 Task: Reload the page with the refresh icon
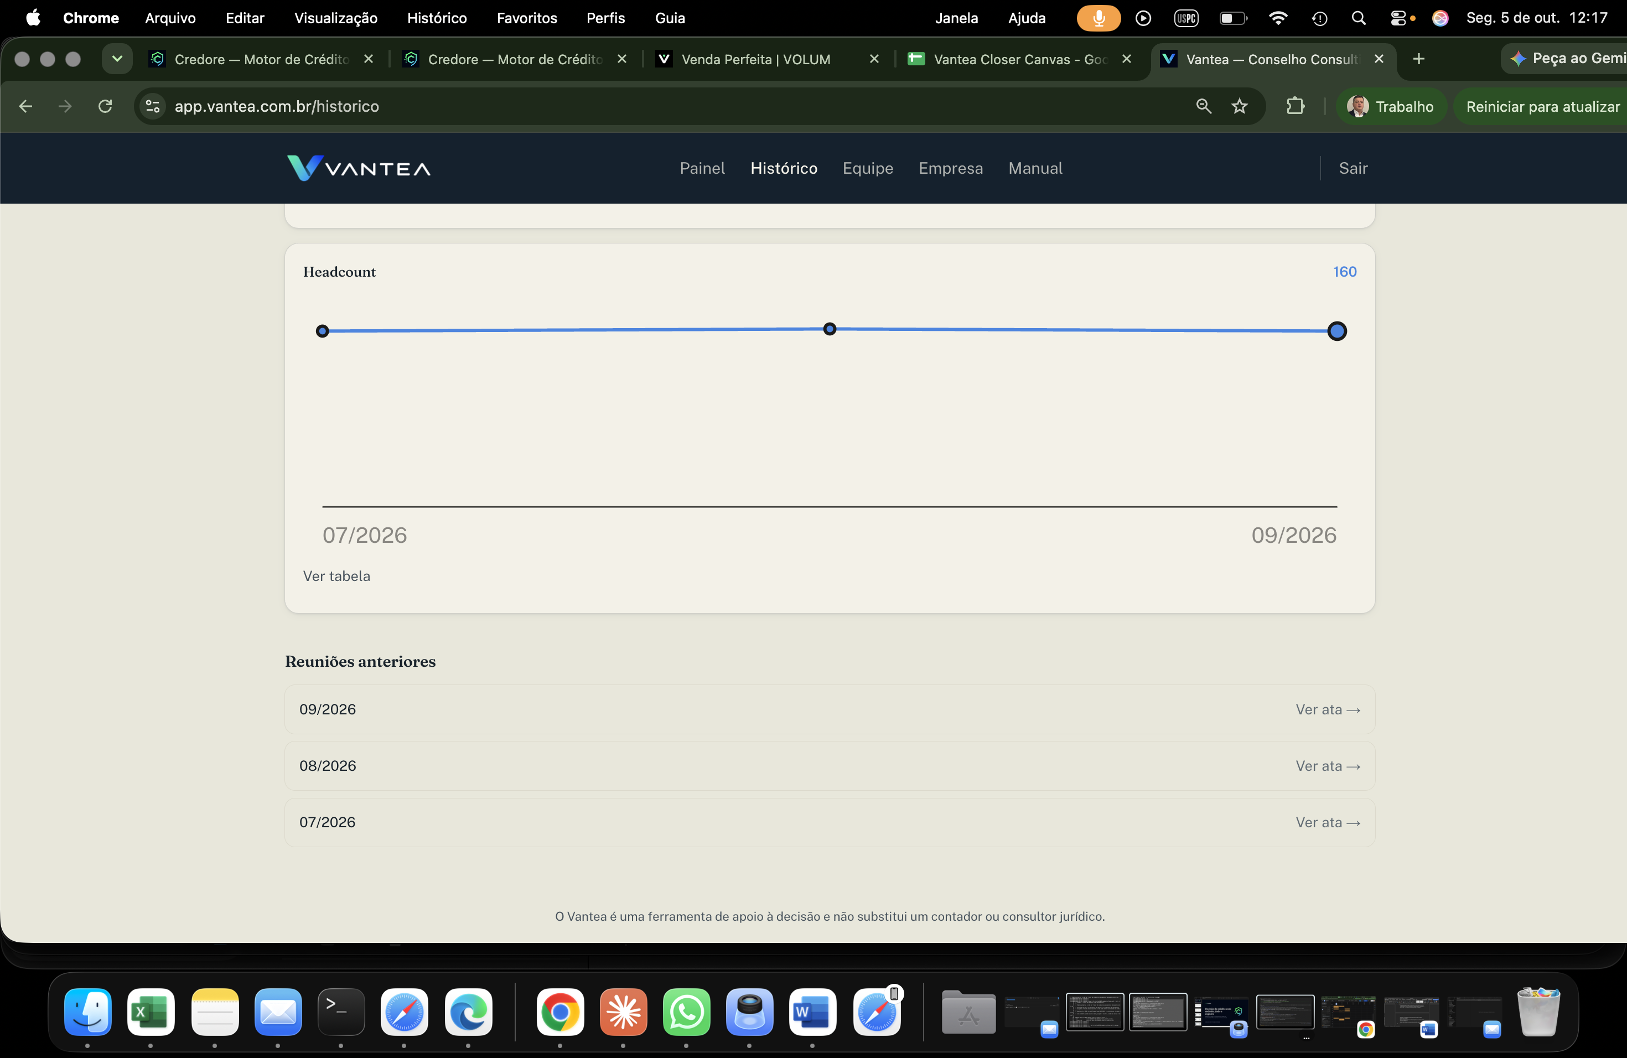coord(105,107)
